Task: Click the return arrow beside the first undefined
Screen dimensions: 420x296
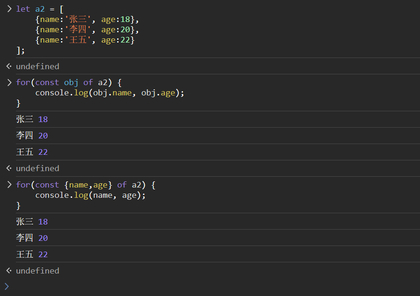Action: (8, 66)
